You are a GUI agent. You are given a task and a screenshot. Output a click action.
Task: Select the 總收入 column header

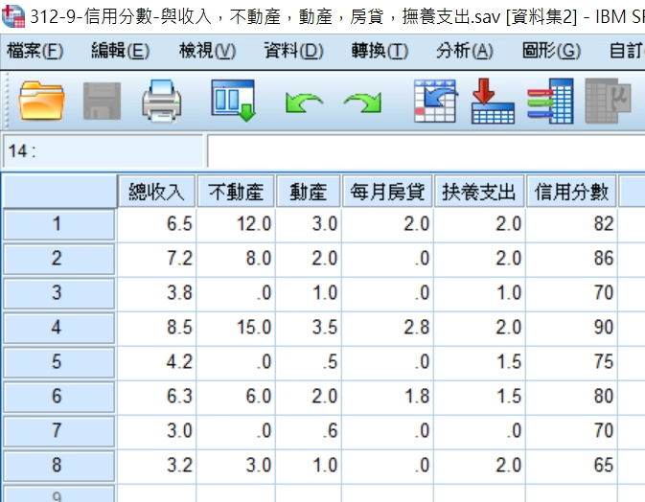coord(156,192)
